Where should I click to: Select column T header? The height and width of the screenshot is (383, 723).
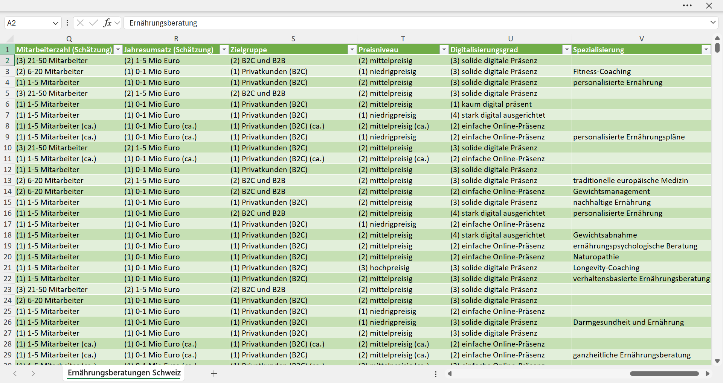click(403, 39)
